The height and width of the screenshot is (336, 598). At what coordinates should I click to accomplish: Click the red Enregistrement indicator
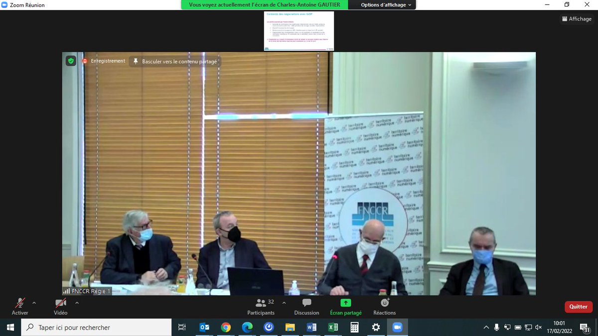click(x=104, y=61)
